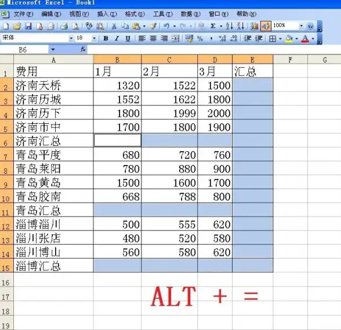Sort ascending A to Z
Image resolution: width=341 pixels, height=330 pixels.
[x=229, y=26]
